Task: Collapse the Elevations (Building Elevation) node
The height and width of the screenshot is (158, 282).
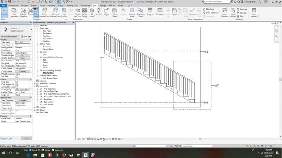Action: tap(38, 57)
